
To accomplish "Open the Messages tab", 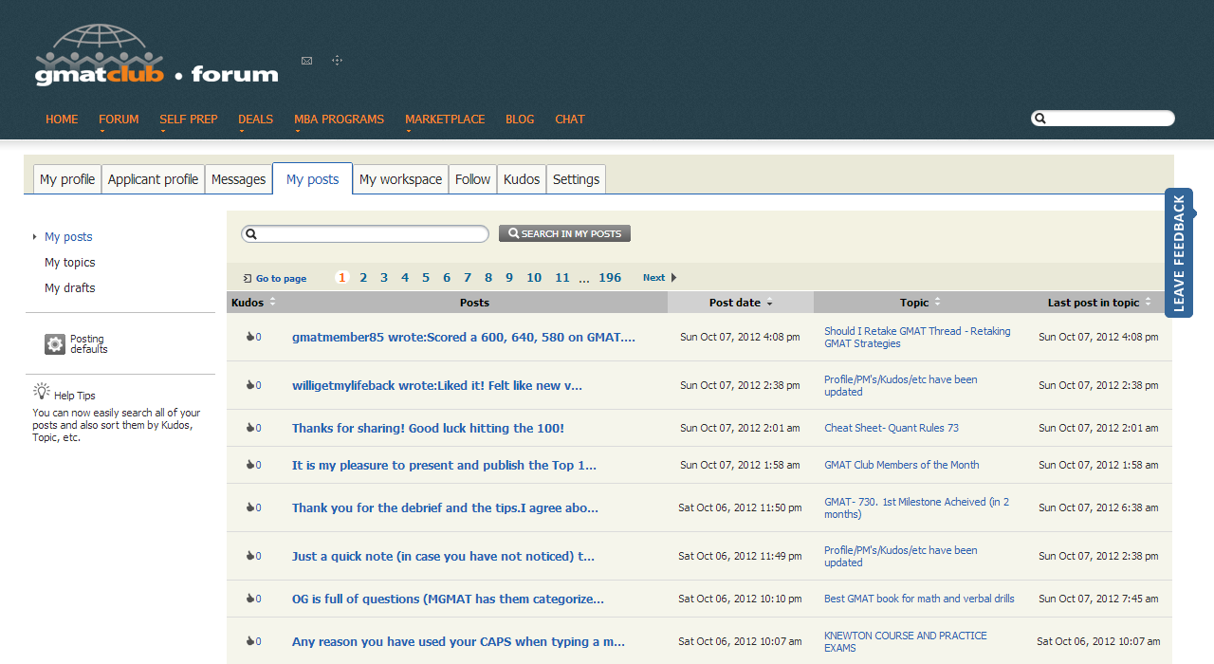I will (238, 179).
